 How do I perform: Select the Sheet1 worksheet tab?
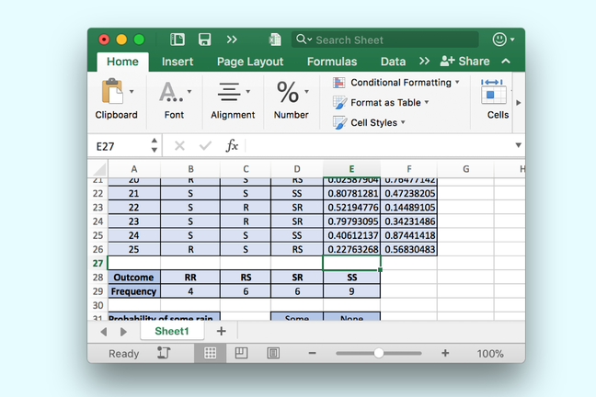pos(172,331)
